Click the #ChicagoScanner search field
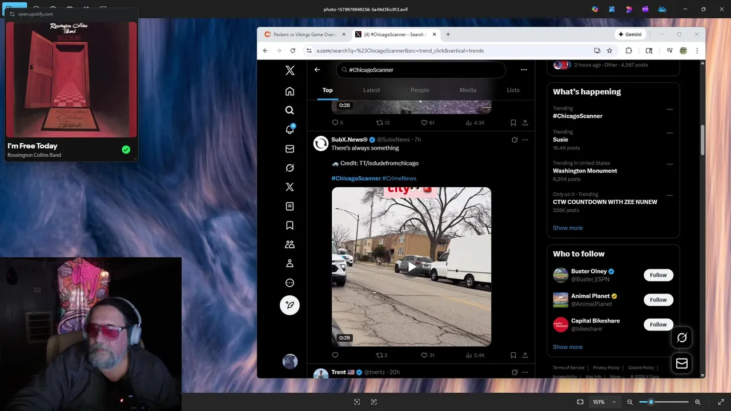The image size is (731, 411). click(x=421, y=70)
